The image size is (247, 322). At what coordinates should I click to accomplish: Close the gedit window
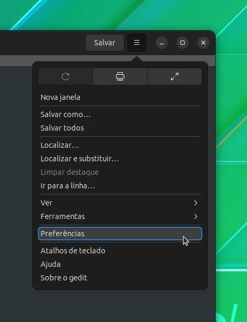pos(203,43)
